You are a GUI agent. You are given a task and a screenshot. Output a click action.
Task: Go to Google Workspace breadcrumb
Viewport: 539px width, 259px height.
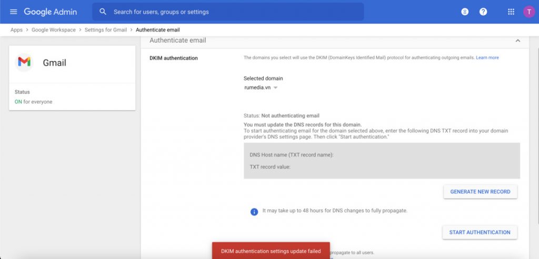click(53, 30)
